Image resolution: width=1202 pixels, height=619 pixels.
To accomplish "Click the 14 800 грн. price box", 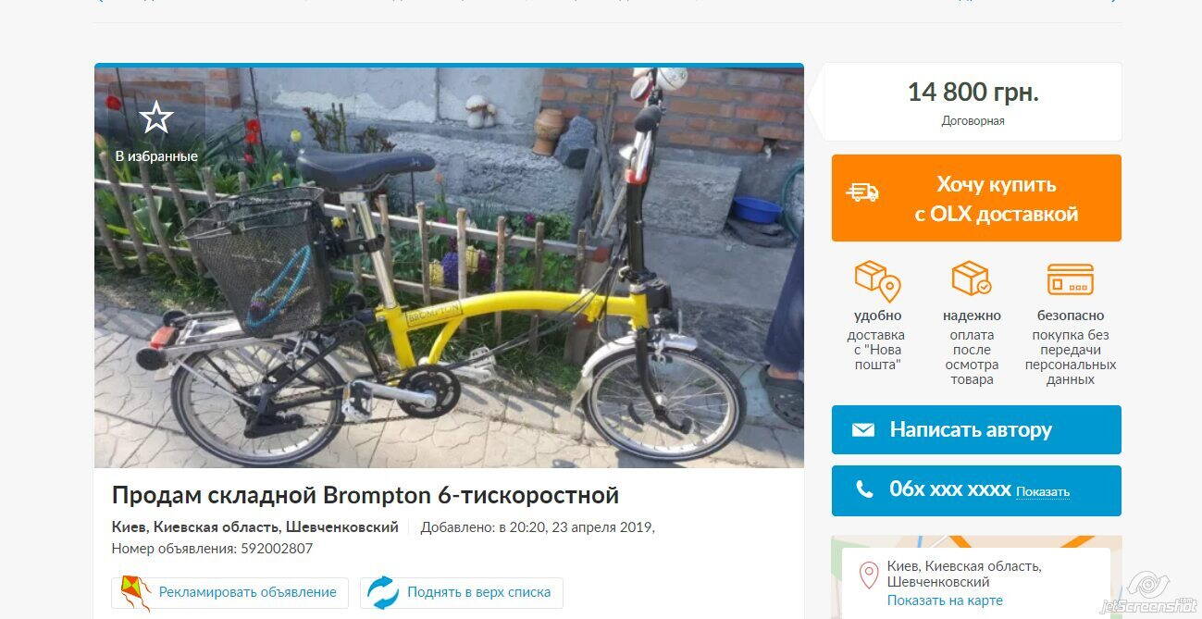I will point(973,102).
